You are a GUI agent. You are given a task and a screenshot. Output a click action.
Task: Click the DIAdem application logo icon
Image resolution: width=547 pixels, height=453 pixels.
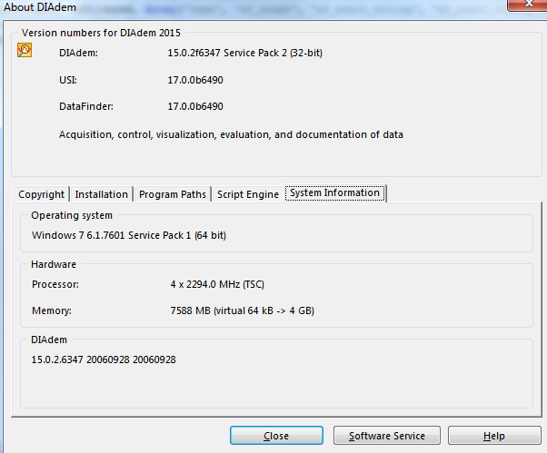click(25, 50)
